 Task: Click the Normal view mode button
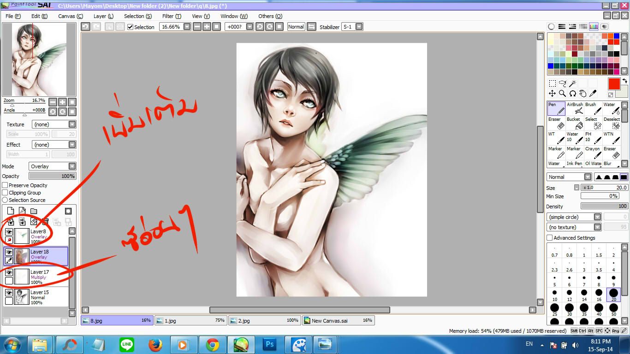[296, 27]
